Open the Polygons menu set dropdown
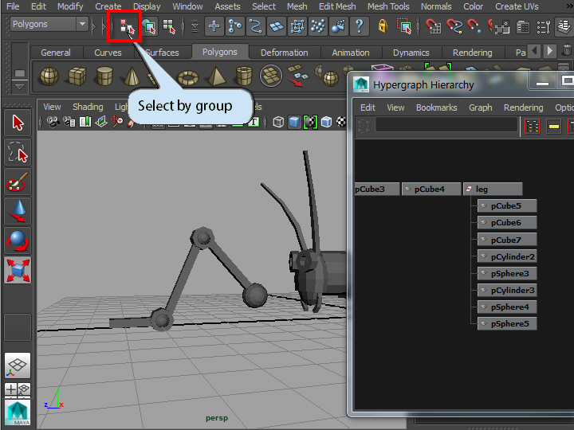 49,25
